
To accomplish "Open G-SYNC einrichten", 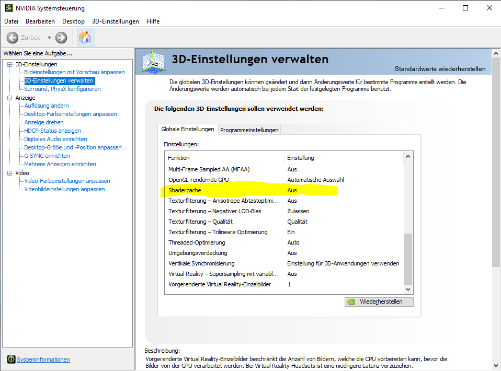I will (x=47, y=156).
